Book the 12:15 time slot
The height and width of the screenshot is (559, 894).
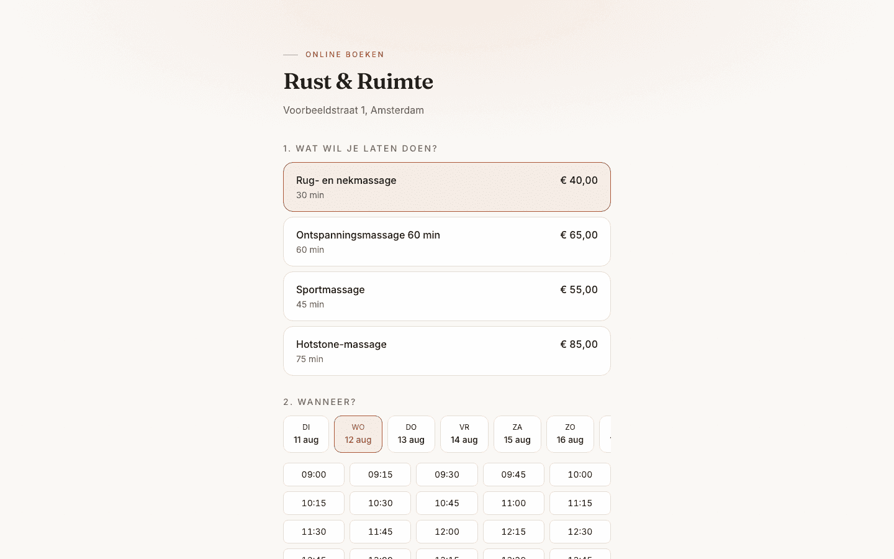pyautogui.click(x=513, y=532)
